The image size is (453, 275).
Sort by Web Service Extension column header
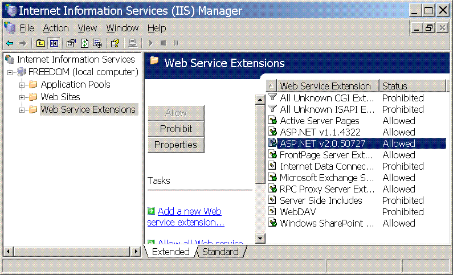328,86
